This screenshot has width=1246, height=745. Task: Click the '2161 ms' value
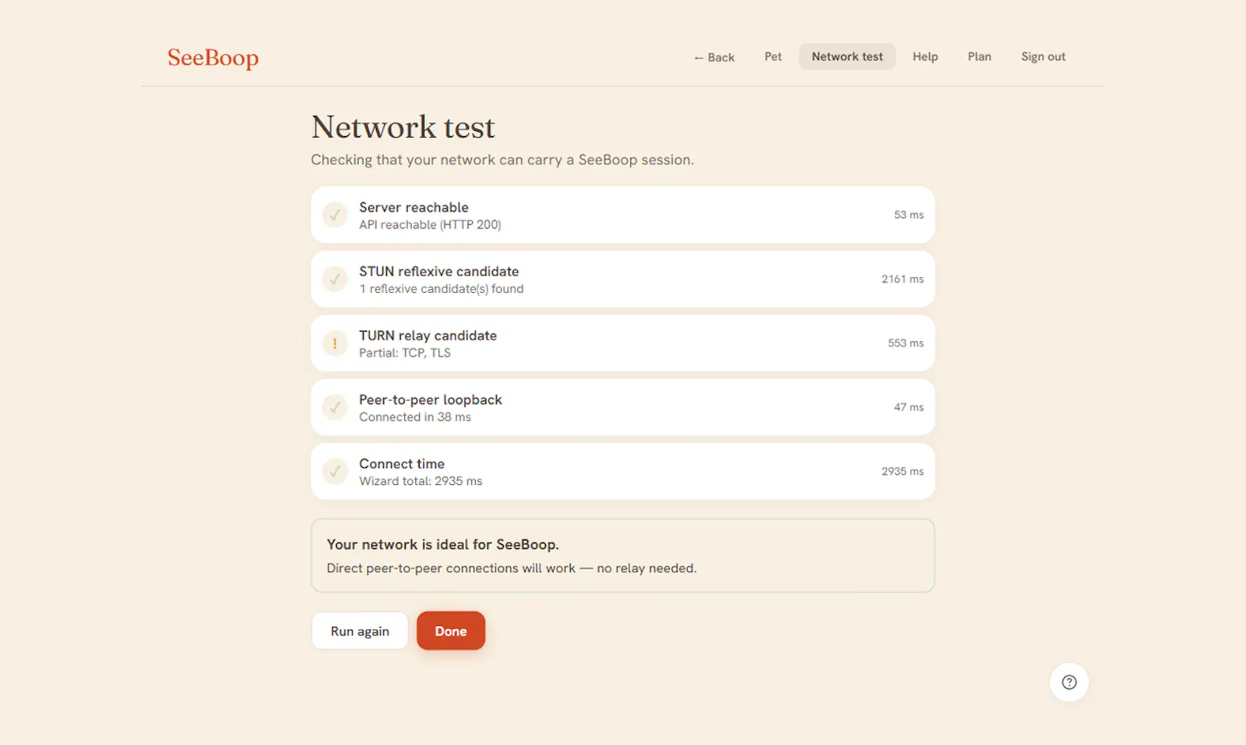[x=902, y=279]
